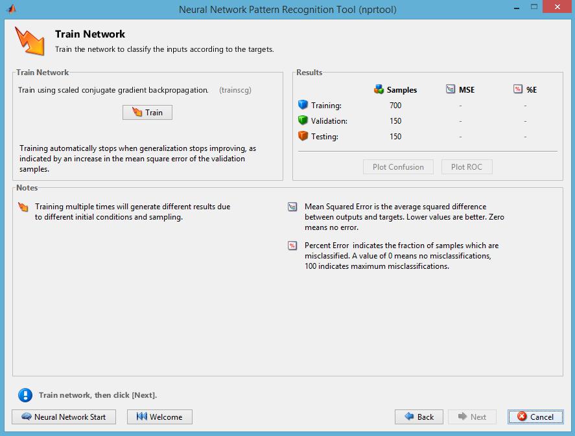Click the (trainscg) label

click(235, 90)
